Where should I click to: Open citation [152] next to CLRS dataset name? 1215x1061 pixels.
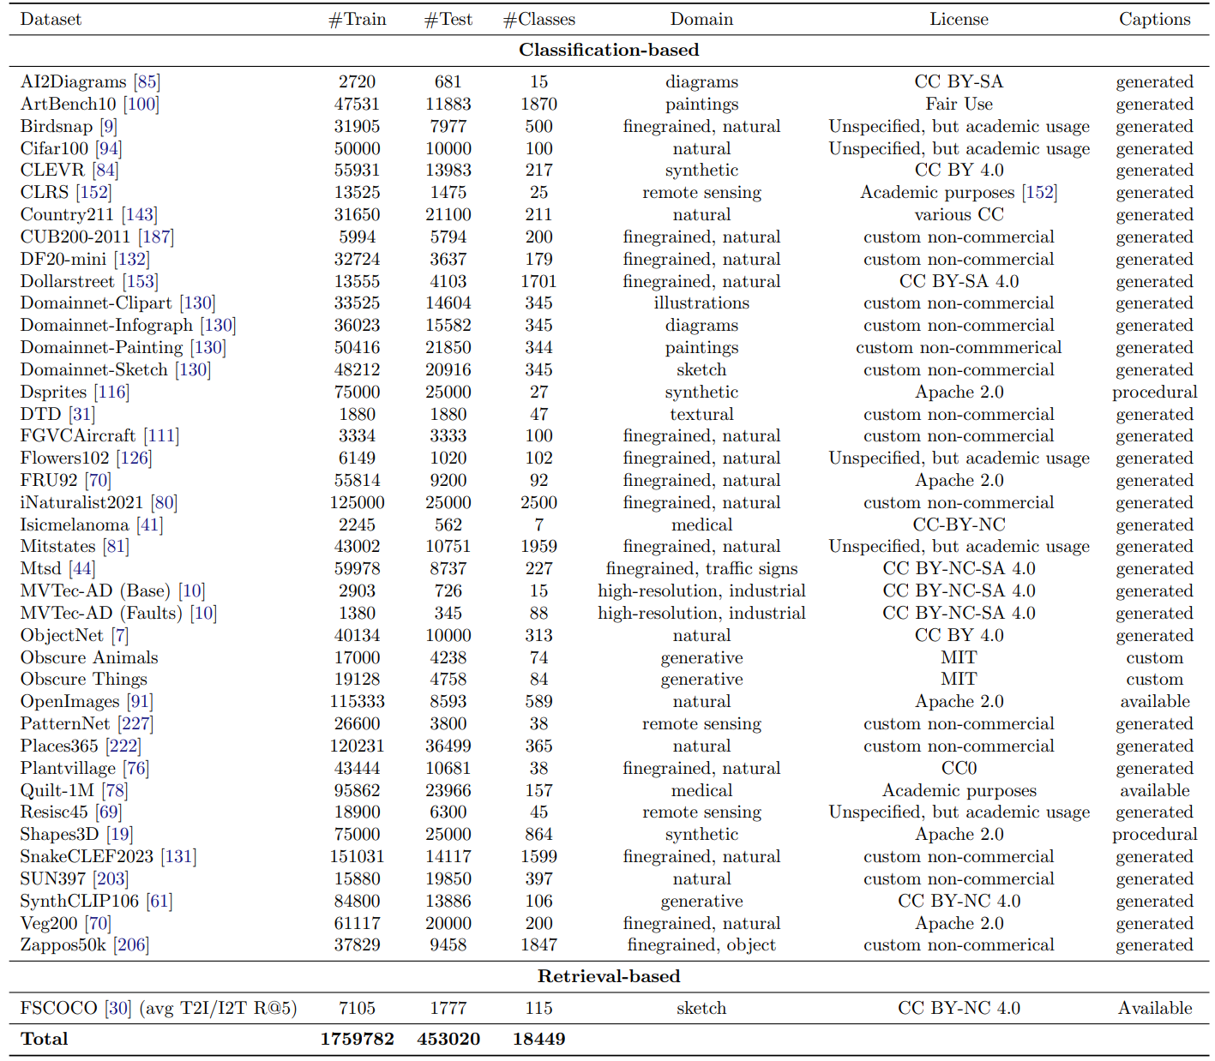pos(93,192)
